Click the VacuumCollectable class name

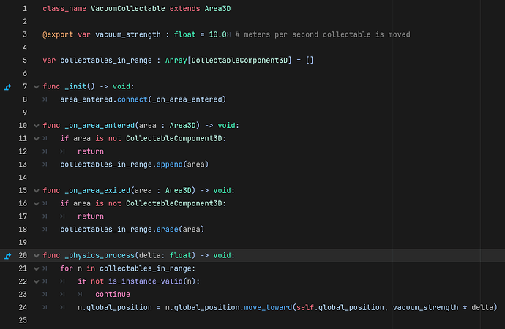click(x=128, y=8)
